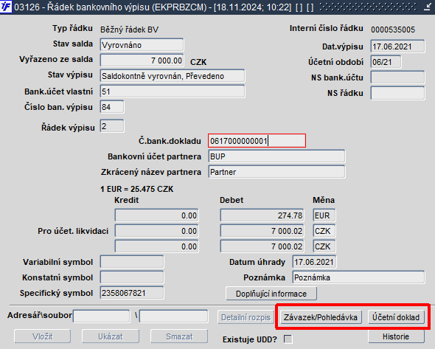
Task: Click the Stav salda field showing Vyrovnáno
Action: [142, 45]
